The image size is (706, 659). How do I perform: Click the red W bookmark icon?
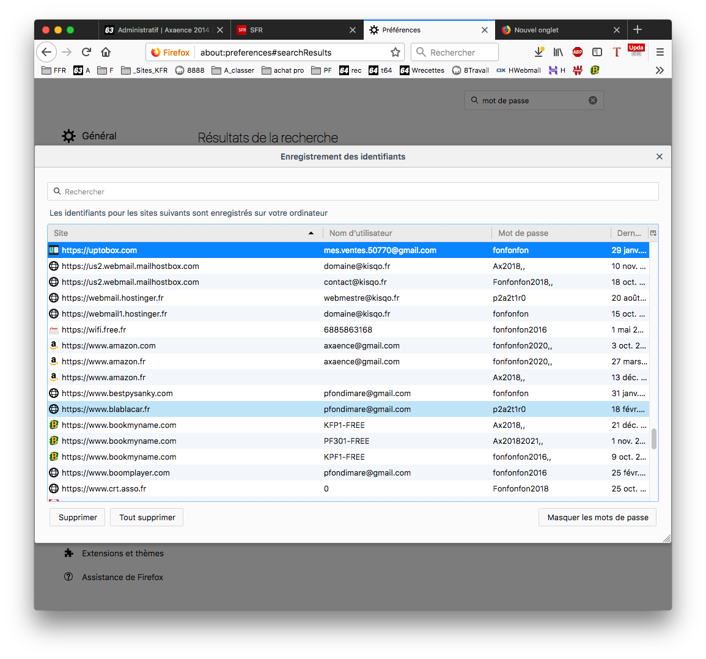click(578, 70)
